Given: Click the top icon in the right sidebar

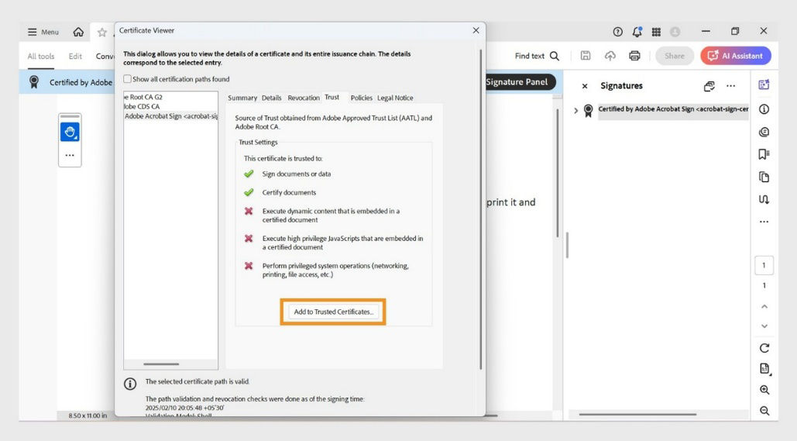Looking at the screenshot, I should (x=764, y=85).
